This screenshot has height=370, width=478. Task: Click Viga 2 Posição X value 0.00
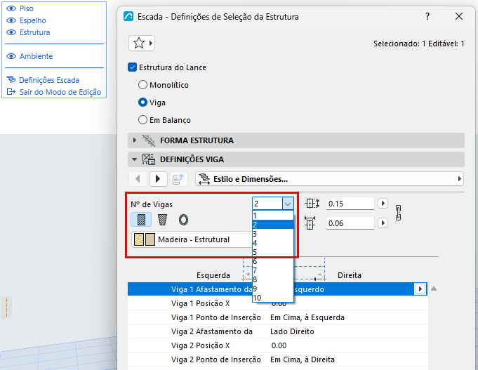(279, 345)
